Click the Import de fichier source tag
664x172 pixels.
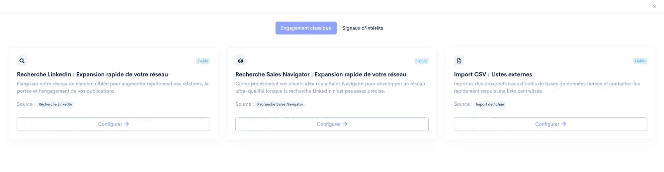[x=490, y=104]
